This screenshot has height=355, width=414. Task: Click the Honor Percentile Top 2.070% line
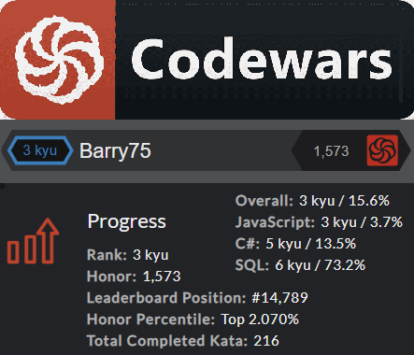coord(193,319)
